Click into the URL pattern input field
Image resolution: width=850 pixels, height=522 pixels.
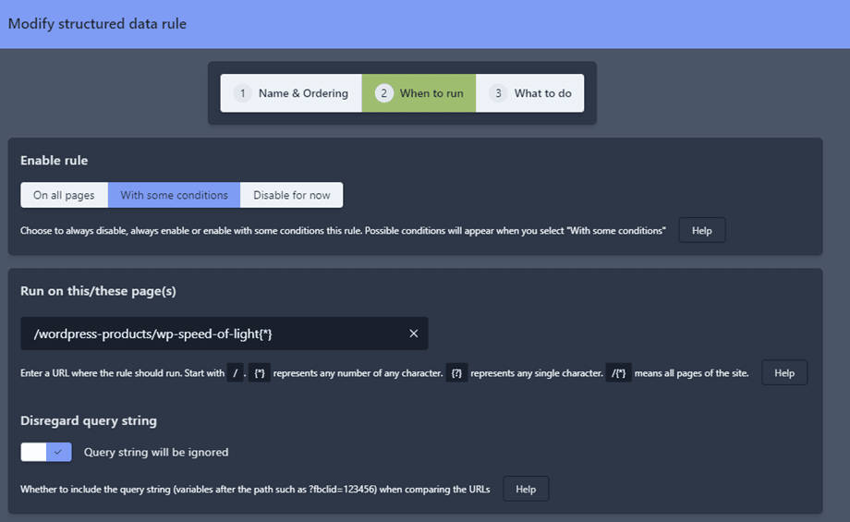[x=212, y=334]
